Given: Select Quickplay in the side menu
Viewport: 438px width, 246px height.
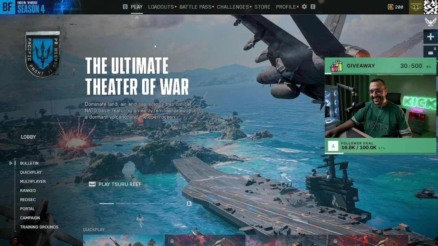Looking at the screenshot, I should tap(31, 173).
